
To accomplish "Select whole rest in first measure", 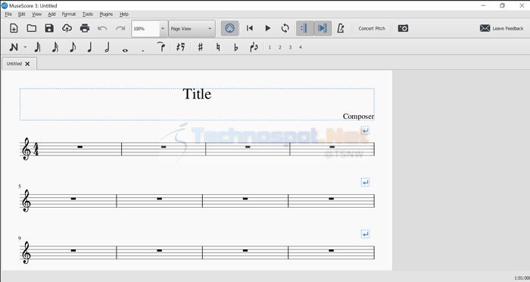I will coord(80,147).
